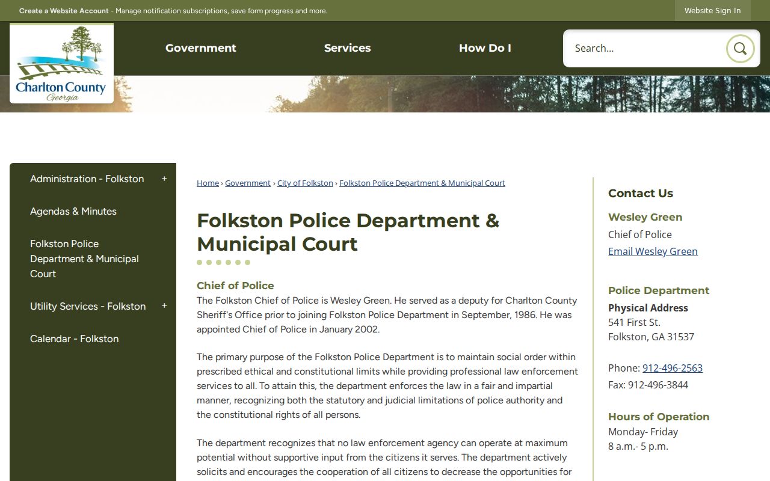Expand the Utility Services - Folkston submenu
Screen dimensions: 770x481
coord(164,306)
